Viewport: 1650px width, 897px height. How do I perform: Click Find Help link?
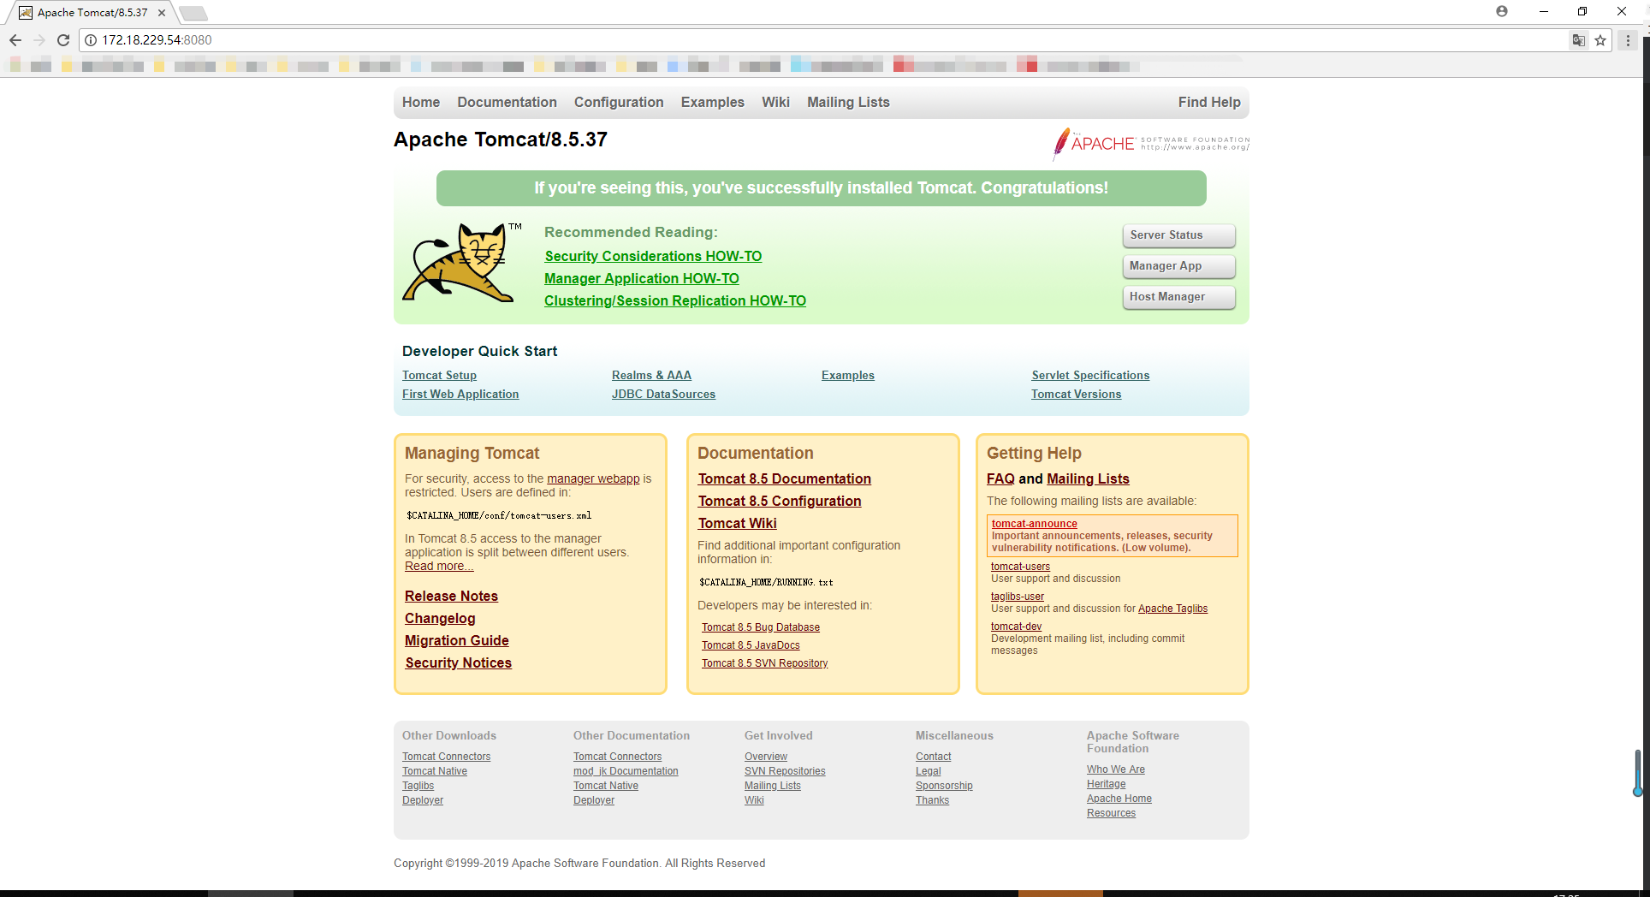point(1209,102)
